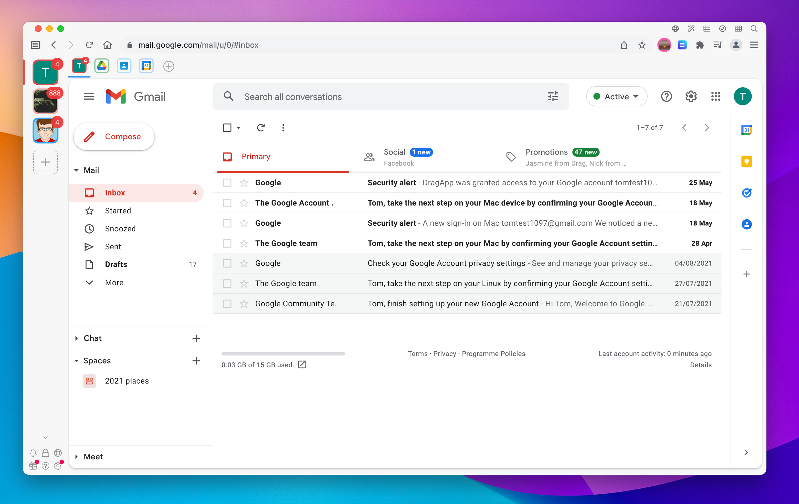Reload the page in browser toolbar

pyautogui.click(x=89, y=45)
